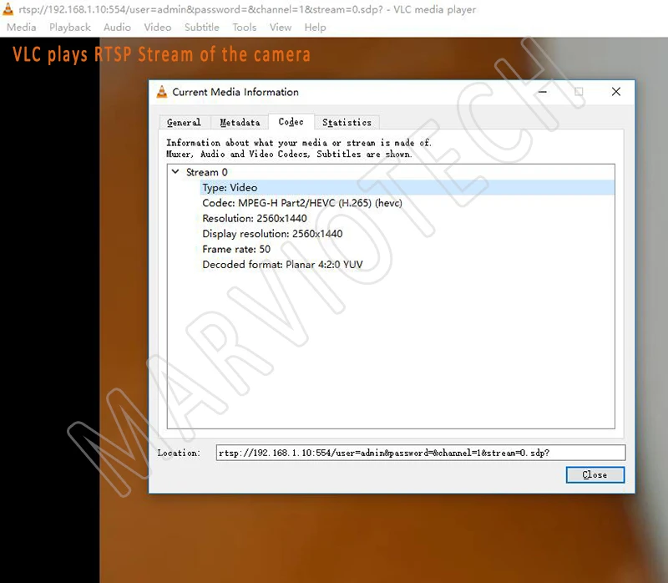Click the VLC cone icon in dialog title
The height and width of the screenshot is (583, 668).
click(x=162, y=92)
